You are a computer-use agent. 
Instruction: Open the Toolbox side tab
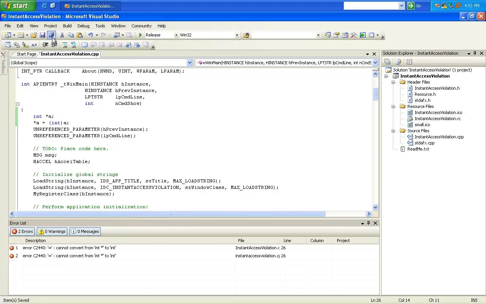[3, 63]
